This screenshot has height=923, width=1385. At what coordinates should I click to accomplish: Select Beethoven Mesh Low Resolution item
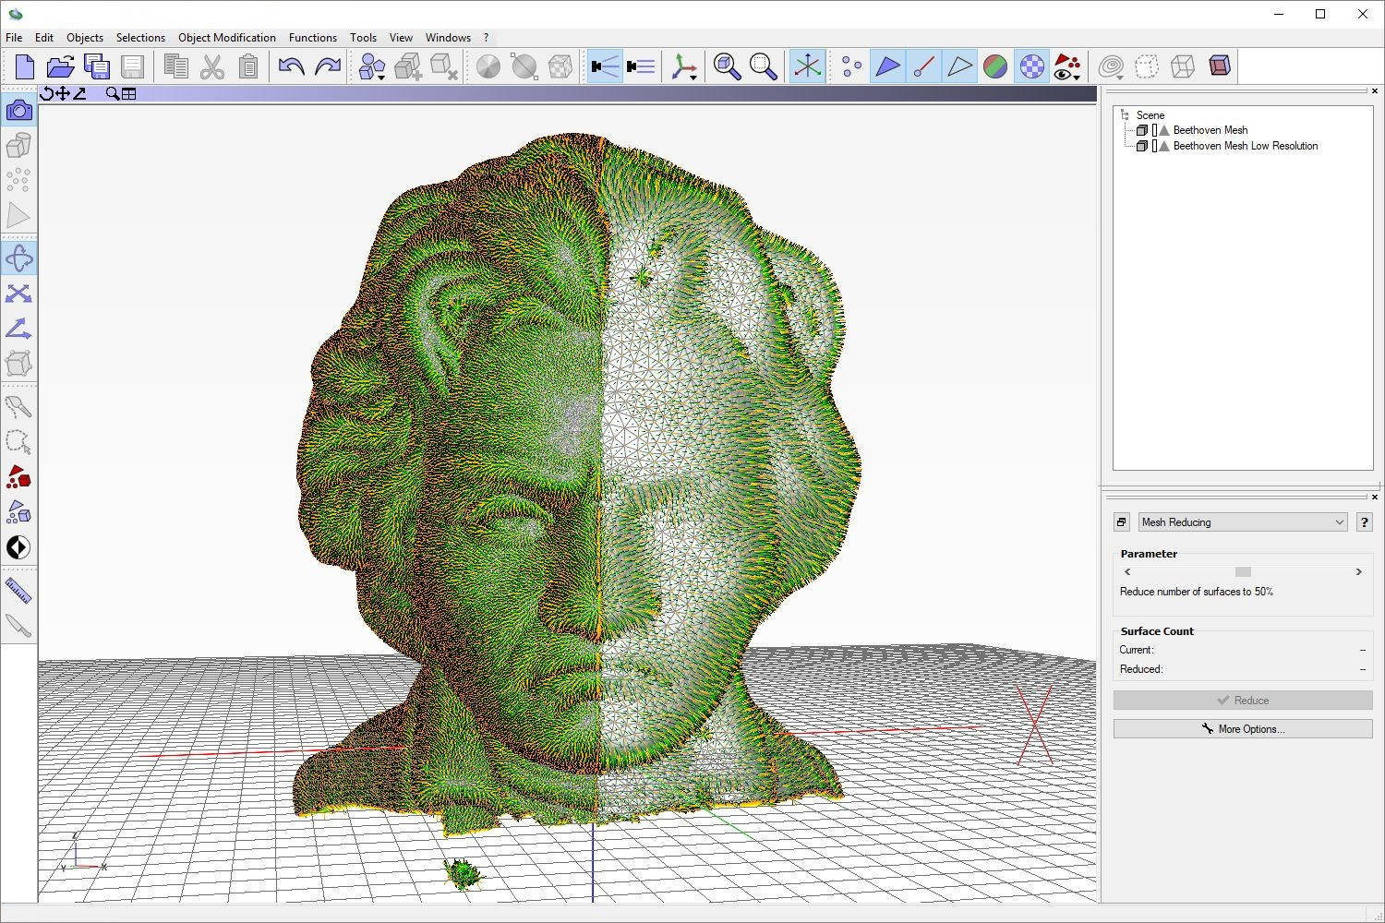[x=1246, y=146]
